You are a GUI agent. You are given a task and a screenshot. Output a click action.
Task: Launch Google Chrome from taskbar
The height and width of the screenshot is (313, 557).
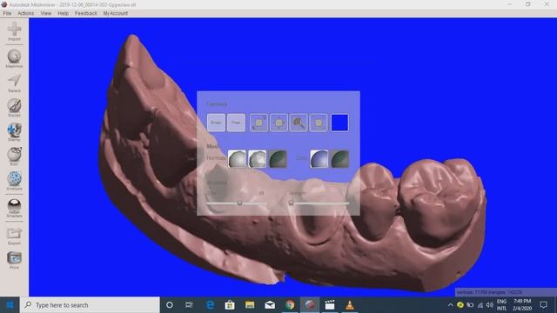pos(290,305)
